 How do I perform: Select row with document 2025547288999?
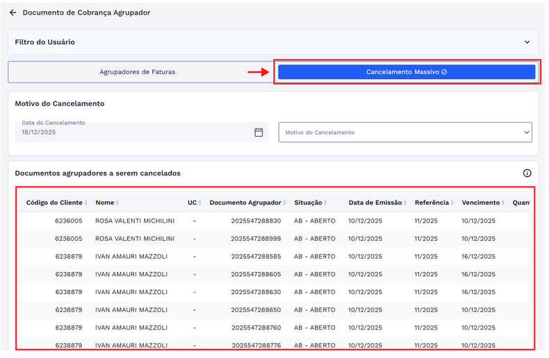[256, 239]
